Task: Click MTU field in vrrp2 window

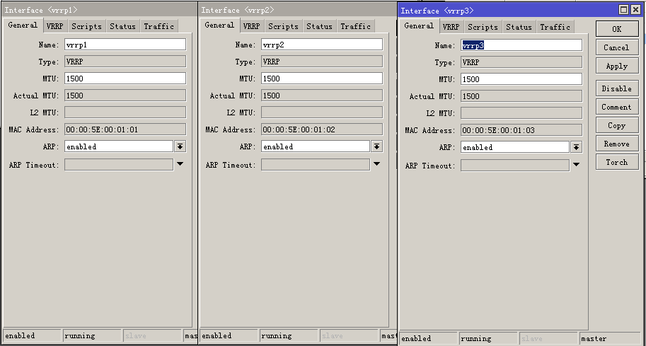Action: click(322, 79)
